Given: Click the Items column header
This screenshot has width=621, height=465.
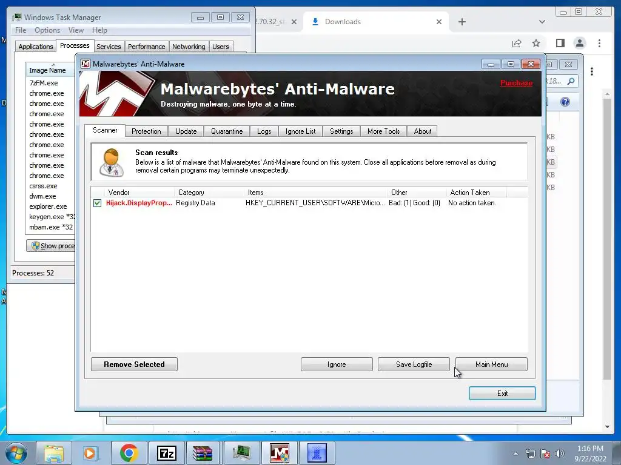Looking at the screenshot, I should click(315, 193).
